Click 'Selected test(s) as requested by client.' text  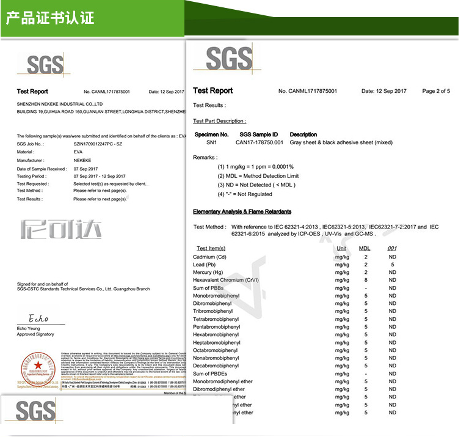(x=110, y=184)
